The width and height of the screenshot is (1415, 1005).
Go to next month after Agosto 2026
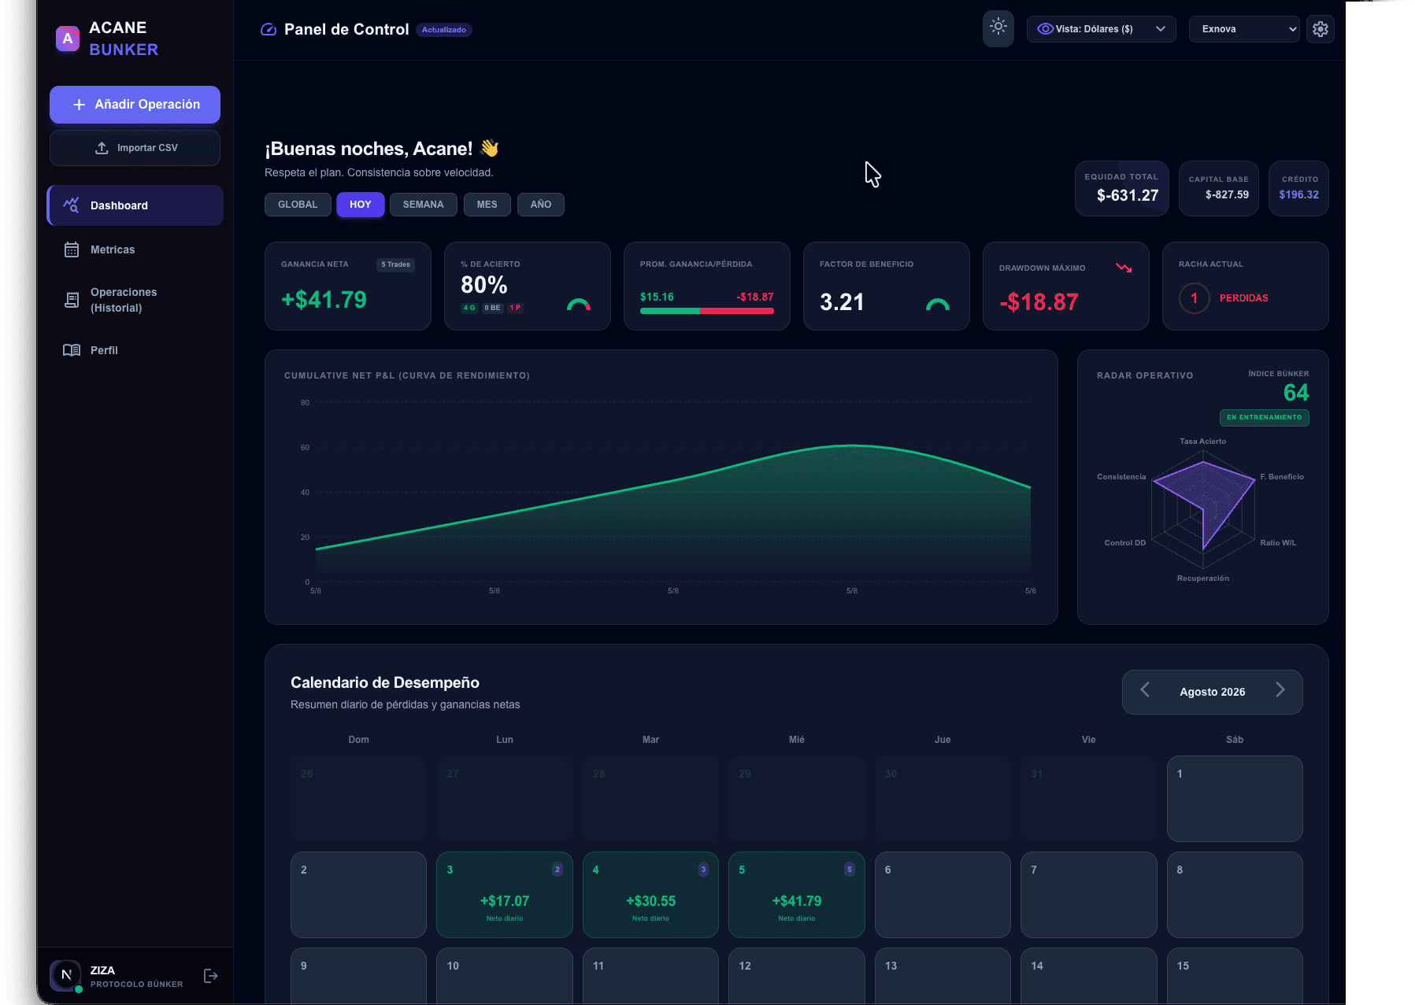coord(1280,690)
